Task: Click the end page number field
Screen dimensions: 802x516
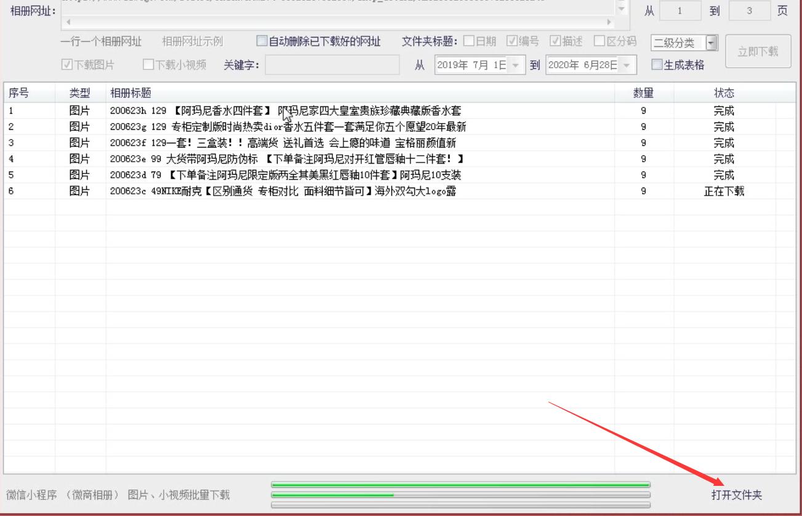Action: point(749,11)
